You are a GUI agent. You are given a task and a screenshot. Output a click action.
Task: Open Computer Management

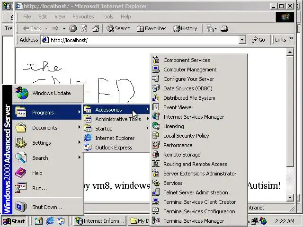199,70
